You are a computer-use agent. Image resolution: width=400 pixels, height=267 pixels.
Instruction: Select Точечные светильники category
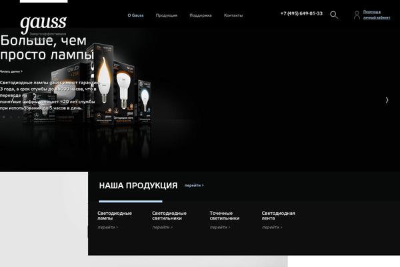pyautogui.click(x=225, y=216)
